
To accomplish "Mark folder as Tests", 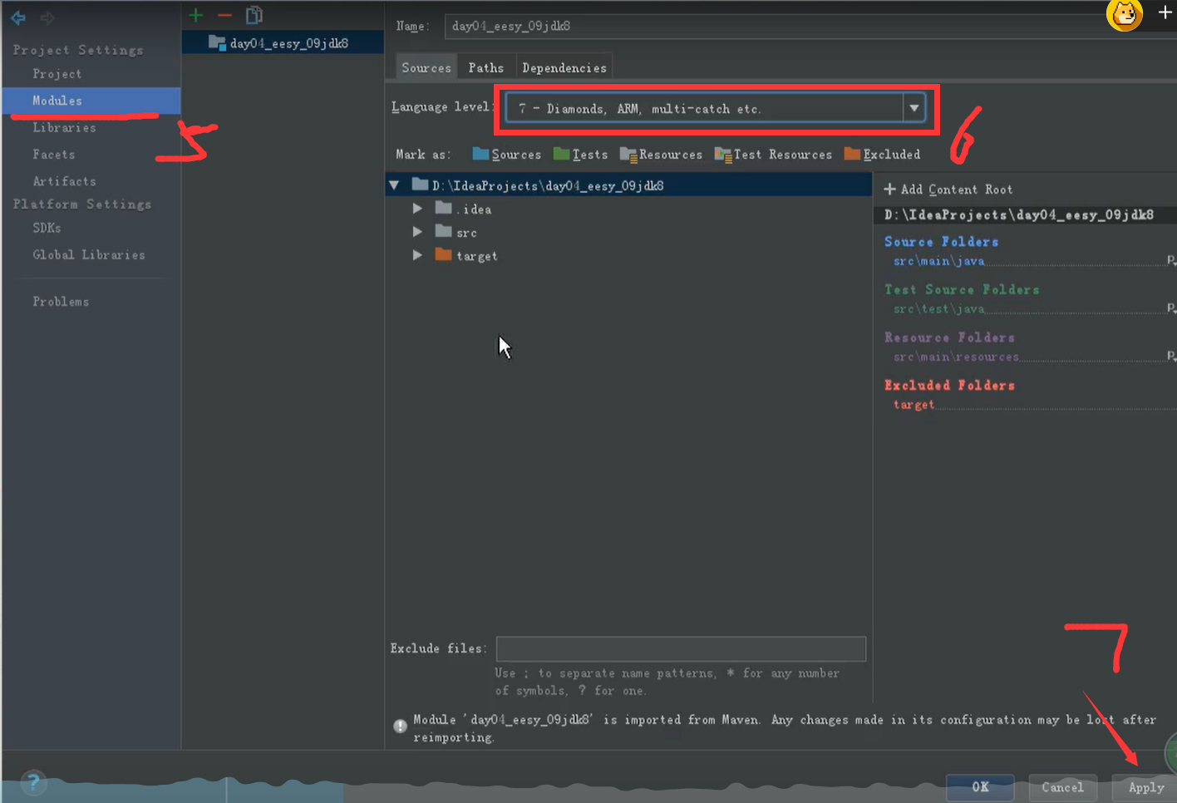I will coord(580,155).
